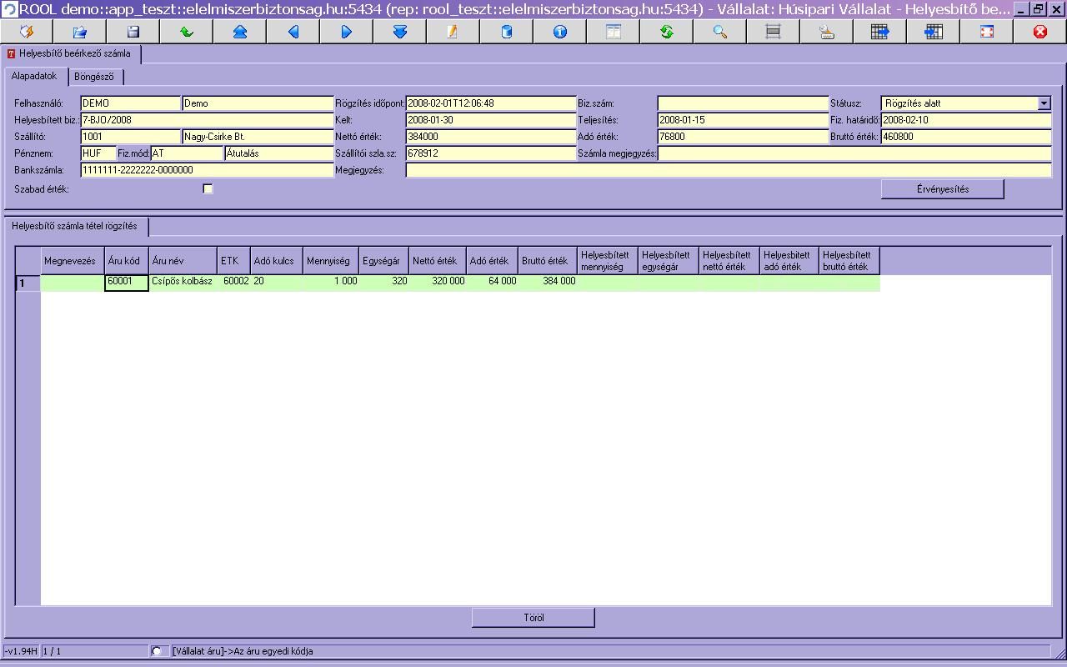The height and width of the screenshot is (667, 1067).
Task: Click the Teljesítés date field 2008-01-15
Action: [x=743, y=120]
